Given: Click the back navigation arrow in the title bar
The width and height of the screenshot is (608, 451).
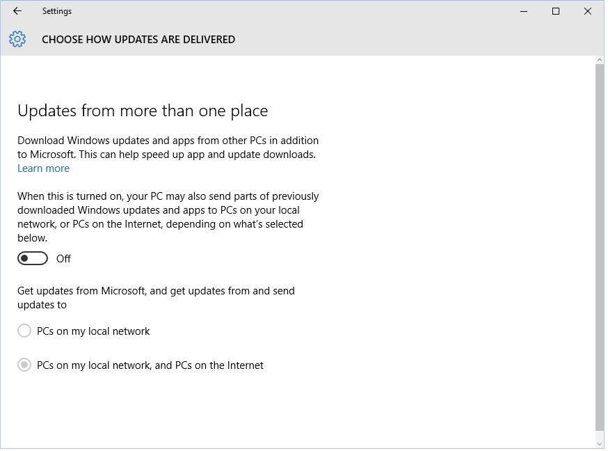Looking at the screenshot, I should point(16,10).
